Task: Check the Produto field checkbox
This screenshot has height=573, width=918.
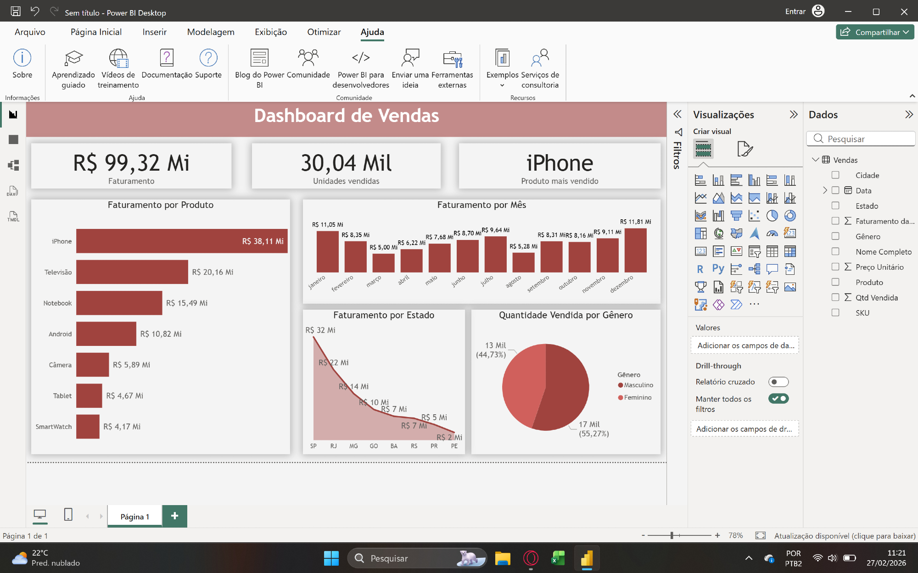Action: pyautogui.click(x=835, y=282)
